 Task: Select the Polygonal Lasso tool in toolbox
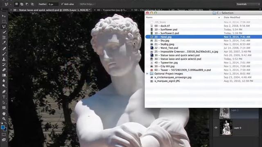pyautogui.click(x=4, y=27)
